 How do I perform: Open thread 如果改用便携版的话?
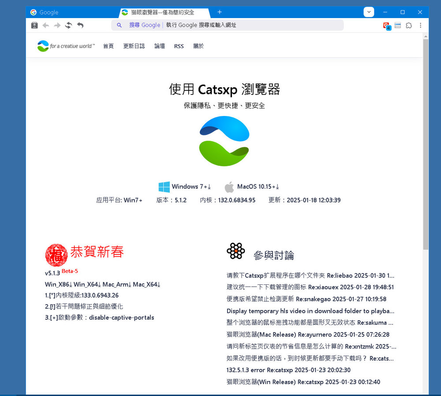[x=310, y=359]
